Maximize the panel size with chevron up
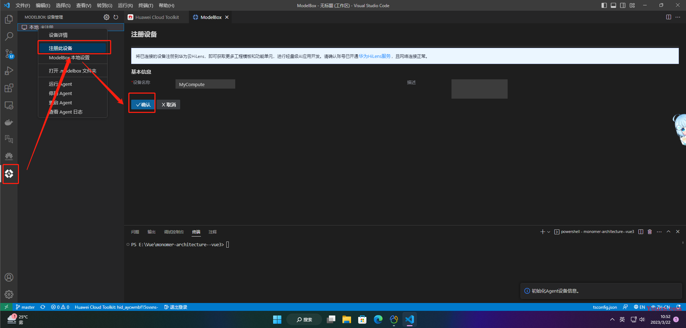Image resolution: width=686 pixels, height=328 pixels. point(668,232)
